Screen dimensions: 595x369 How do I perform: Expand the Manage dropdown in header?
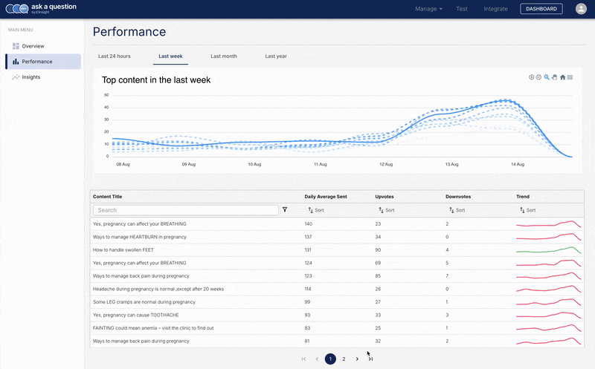tap(428, 9)
